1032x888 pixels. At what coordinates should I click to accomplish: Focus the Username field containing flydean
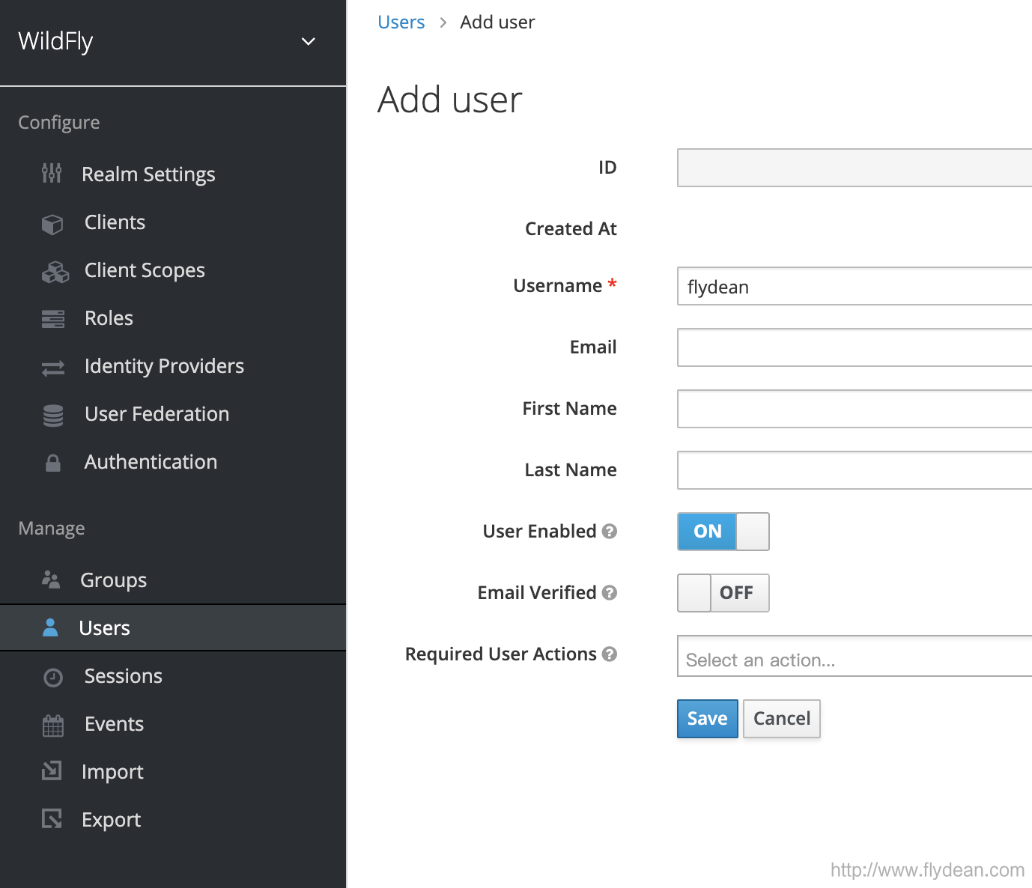[855, 286]
